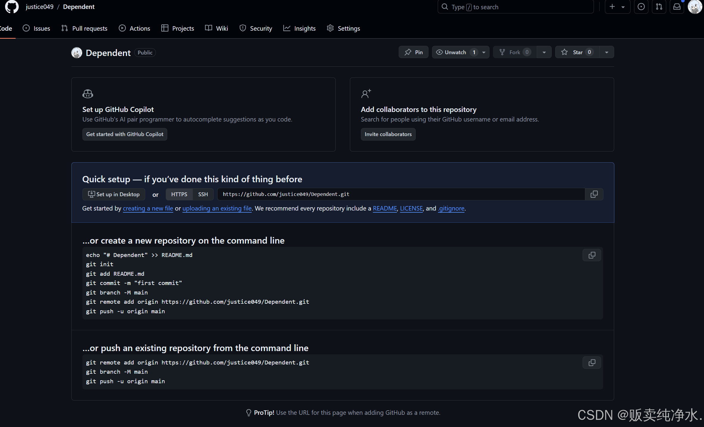This screenshot has height=427, width=704.
Task: Open the GitHub home logo
Action: [12, 7]
